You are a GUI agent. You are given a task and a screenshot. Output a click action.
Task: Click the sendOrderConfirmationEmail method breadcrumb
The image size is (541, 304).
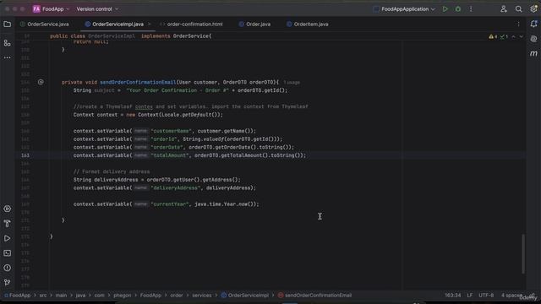click(x=314, y=295)
